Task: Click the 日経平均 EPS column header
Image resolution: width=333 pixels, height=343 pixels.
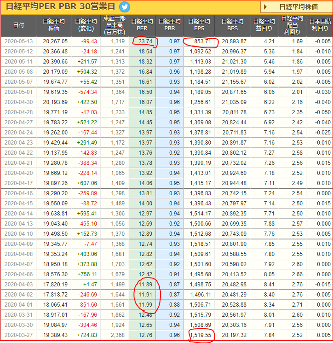Action: click(x=199, y=25)
